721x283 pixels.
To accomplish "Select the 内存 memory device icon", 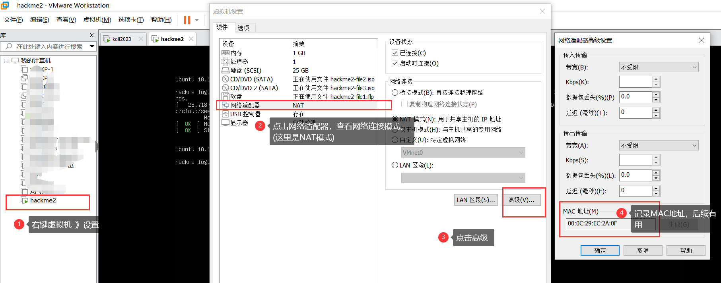I will coord(225,53).
